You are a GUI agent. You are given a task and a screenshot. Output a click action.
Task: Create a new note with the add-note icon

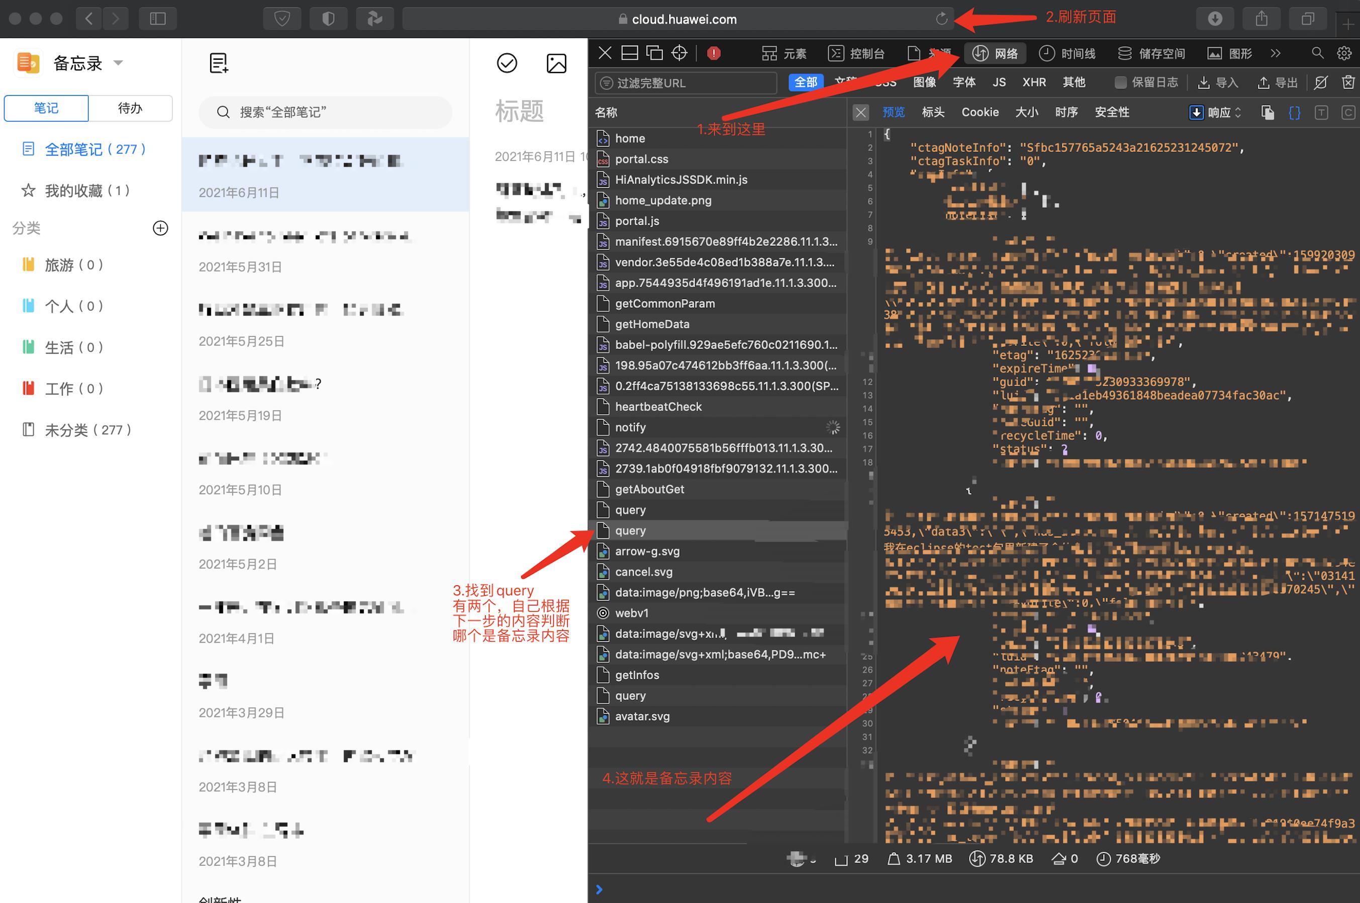click(219, 63)
